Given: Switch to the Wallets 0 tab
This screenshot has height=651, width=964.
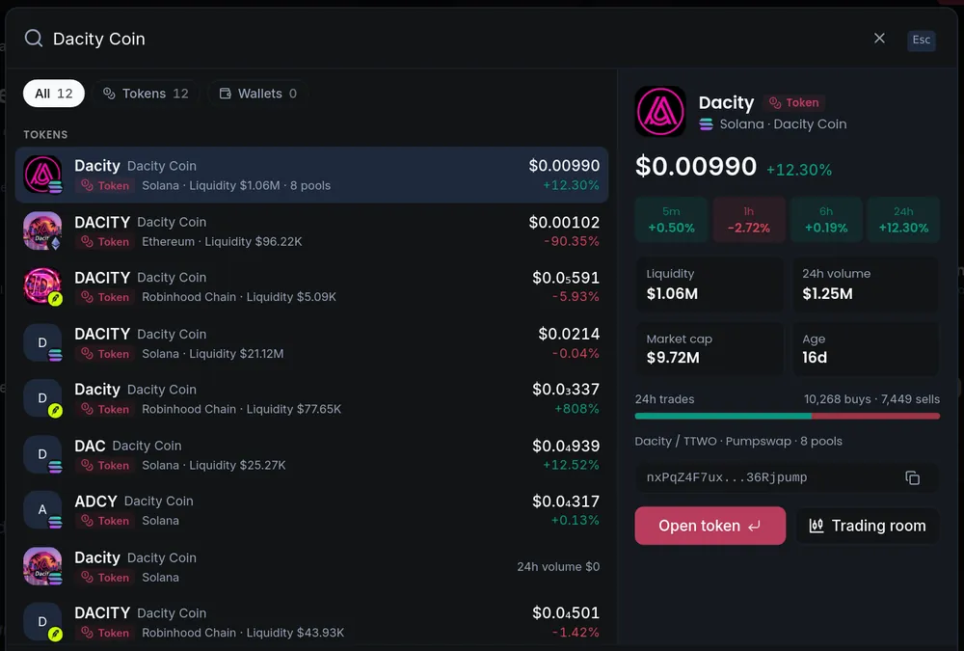Looking at the screenshot, I should click(258, 94).
